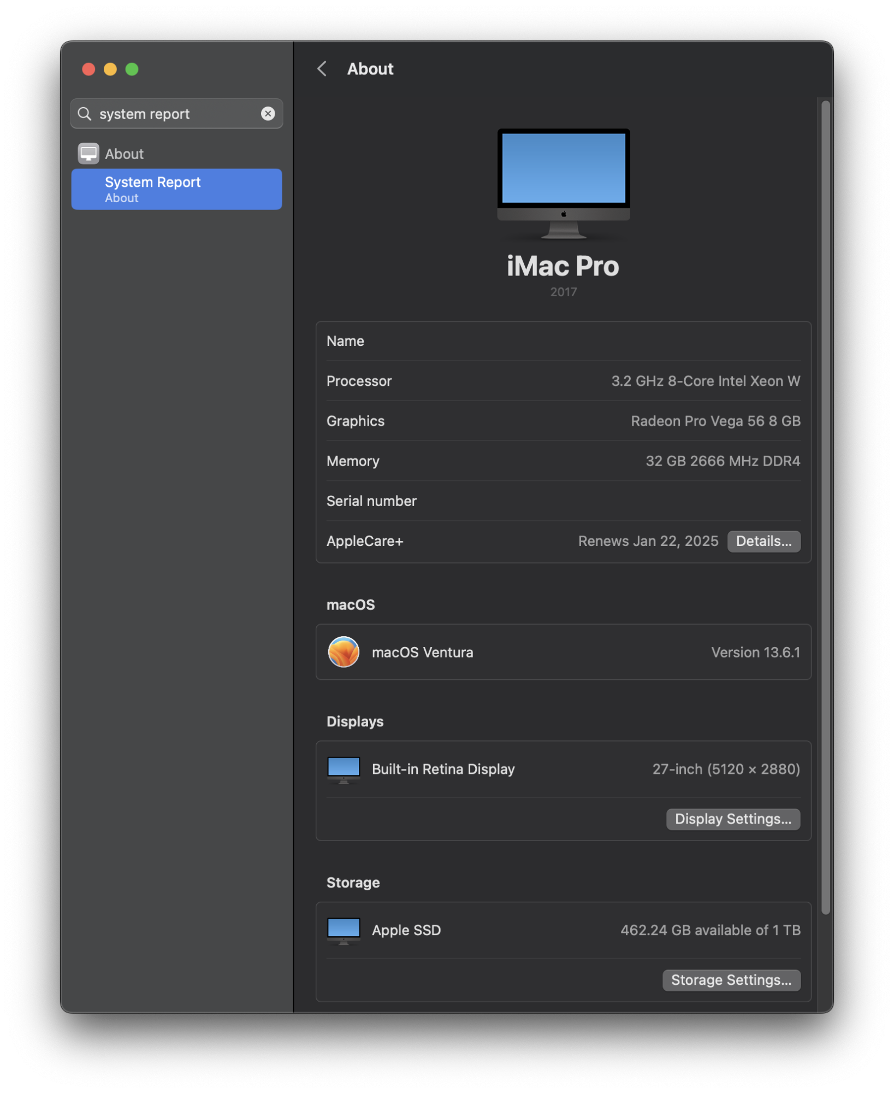Open AppleCare+ Details
The image size is (894, 1093).
[x=763, y=541]
